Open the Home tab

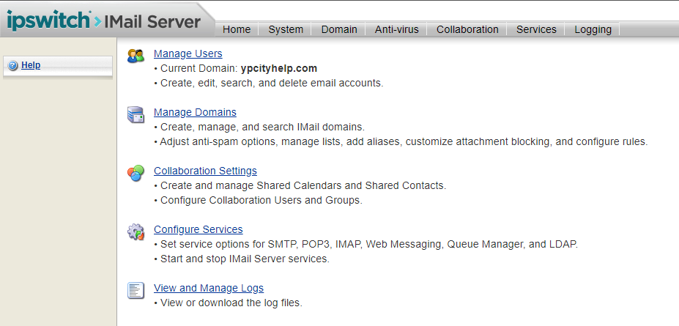pyautogui.click(x=237, y=29)
